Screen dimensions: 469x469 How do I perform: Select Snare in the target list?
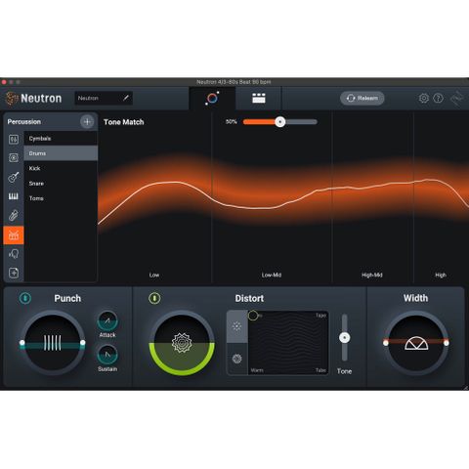(61, 184)
